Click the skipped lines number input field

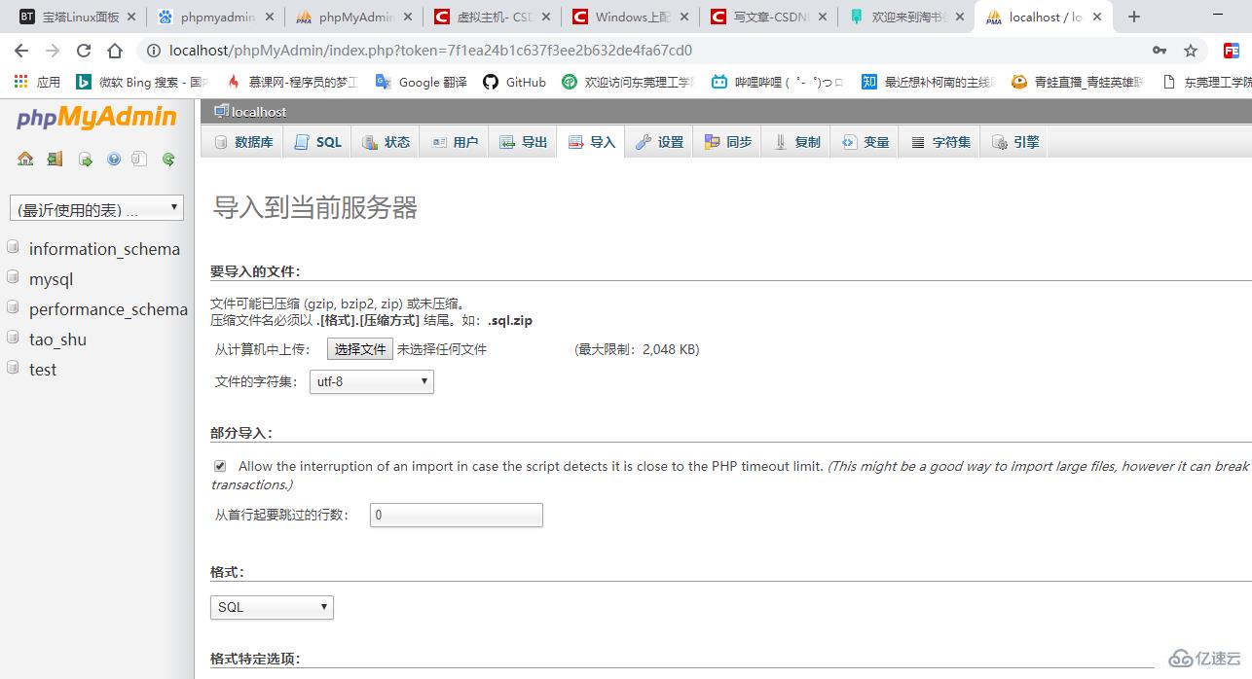[x=455, y=515]
